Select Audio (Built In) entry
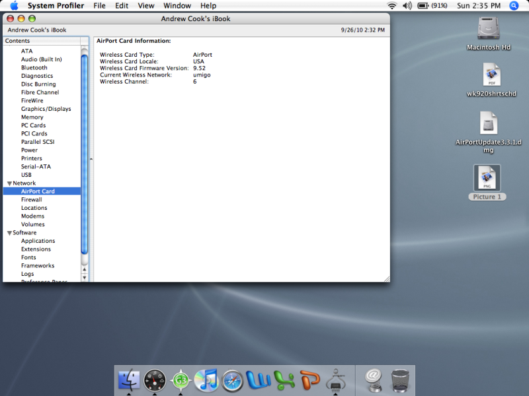 (42, 59)
